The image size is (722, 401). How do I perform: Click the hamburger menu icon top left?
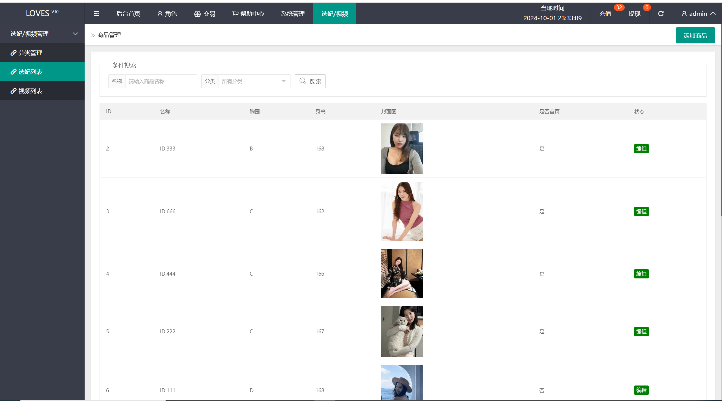(96, 13)
